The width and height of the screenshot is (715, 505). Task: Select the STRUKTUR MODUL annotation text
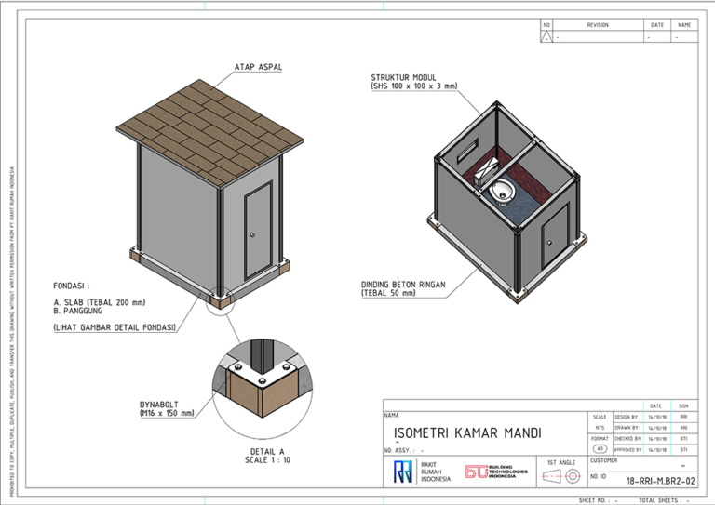pos(413,82)
